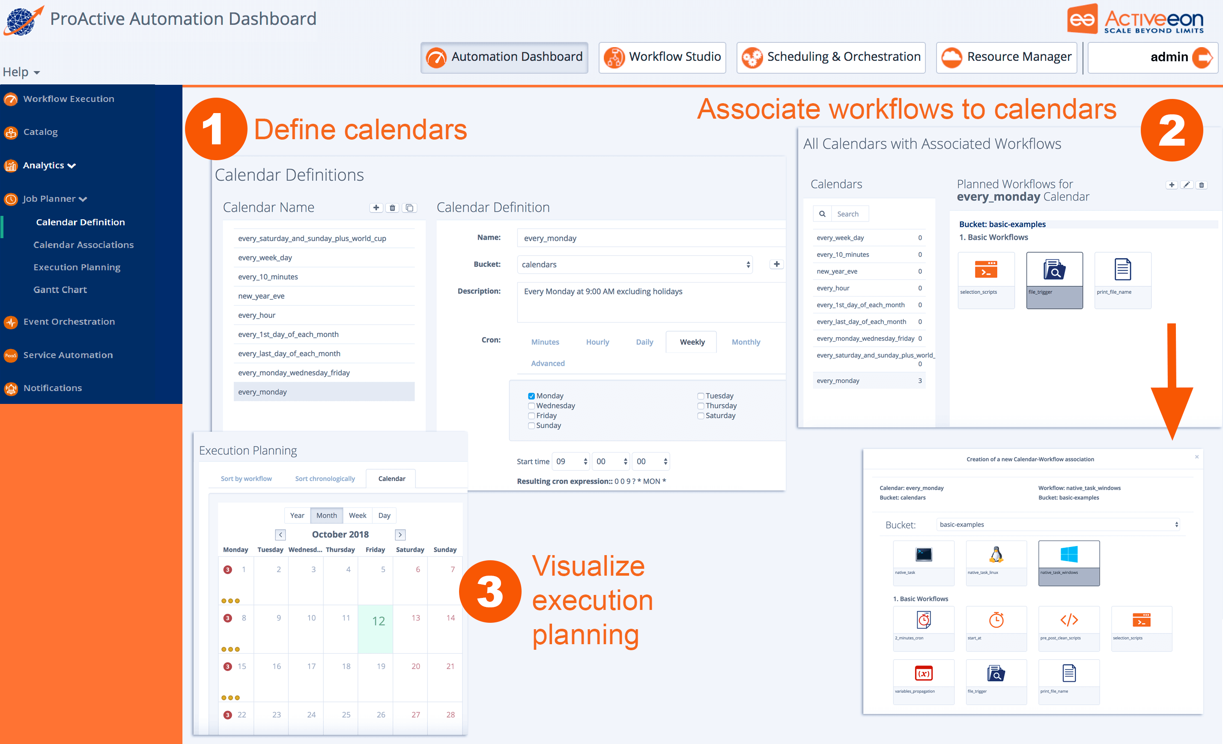The height and width of the screenshot is (744, 1223).
Task: Open the Catalog sidebar icon
Action: pyautogui.click(x=11, y=132)
